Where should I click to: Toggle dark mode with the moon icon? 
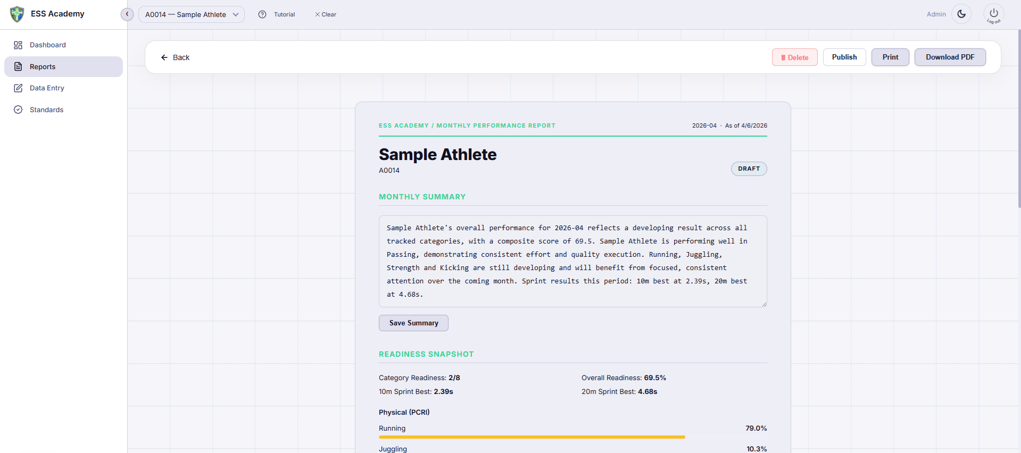961,14
